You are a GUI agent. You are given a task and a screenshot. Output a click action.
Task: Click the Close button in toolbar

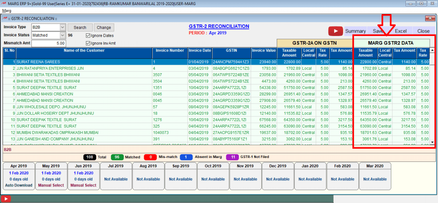tap(423, 31)
